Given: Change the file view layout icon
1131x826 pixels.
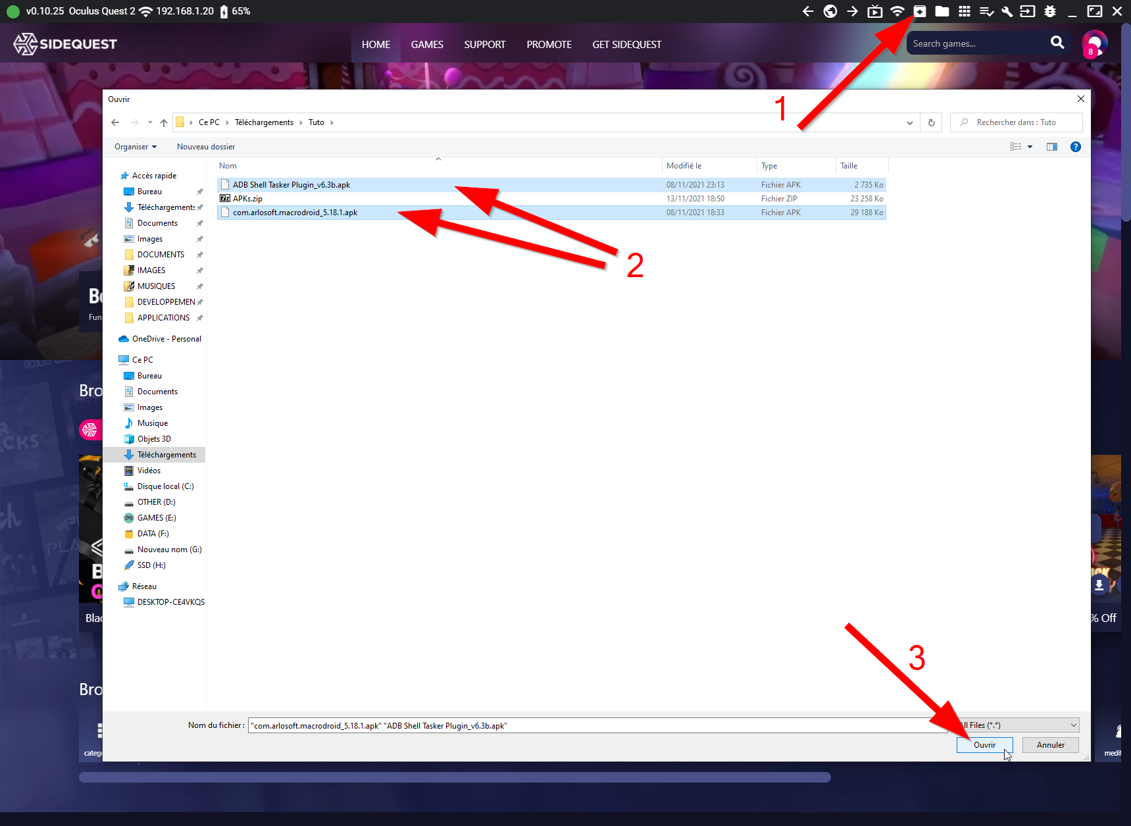Looking at the screenshot, I should (1016, 147).
